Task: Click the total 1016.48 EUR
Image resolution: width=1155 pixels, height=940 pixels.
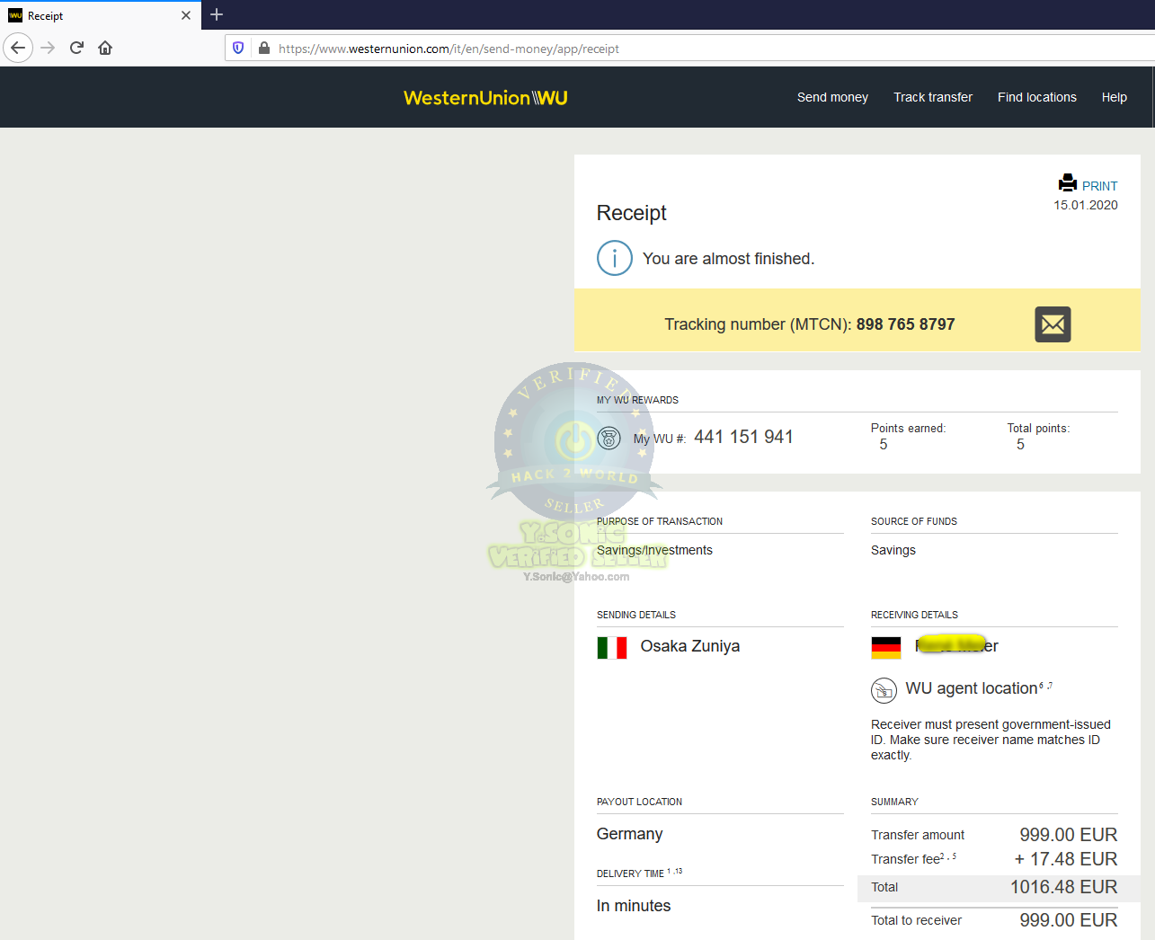Action: (1064, 887)
